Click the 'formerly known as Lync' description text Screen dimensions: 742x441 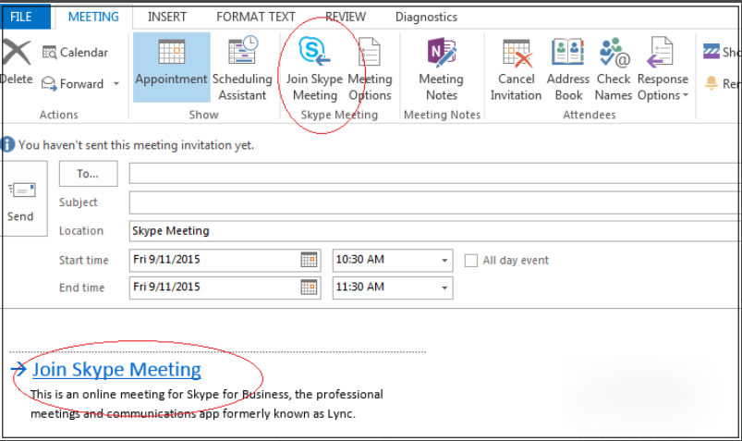pos(288,413)
